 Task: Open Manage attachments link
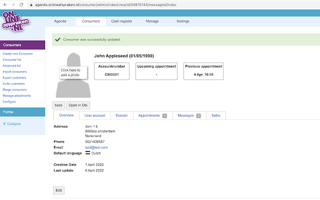point(16,95)
